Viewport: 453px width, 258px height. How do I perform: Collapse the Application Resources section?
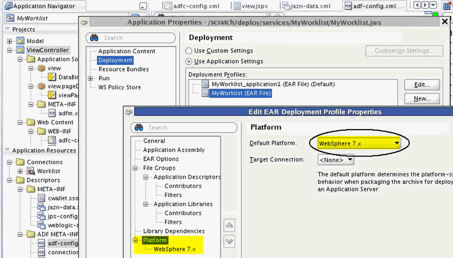pyautogui.click(x=7, y=150)
